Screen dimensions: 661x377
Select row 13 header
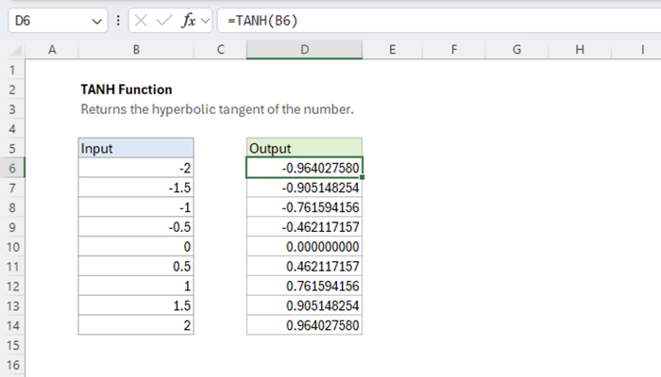12,306
